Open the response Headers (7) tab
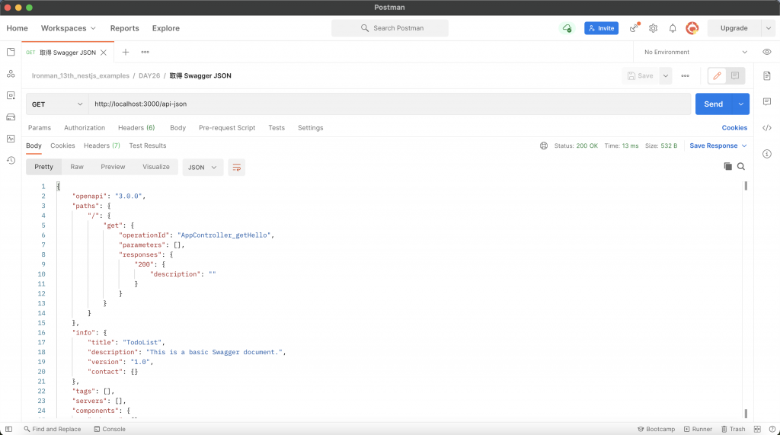 pyautogui.click(x=102, y=146)
